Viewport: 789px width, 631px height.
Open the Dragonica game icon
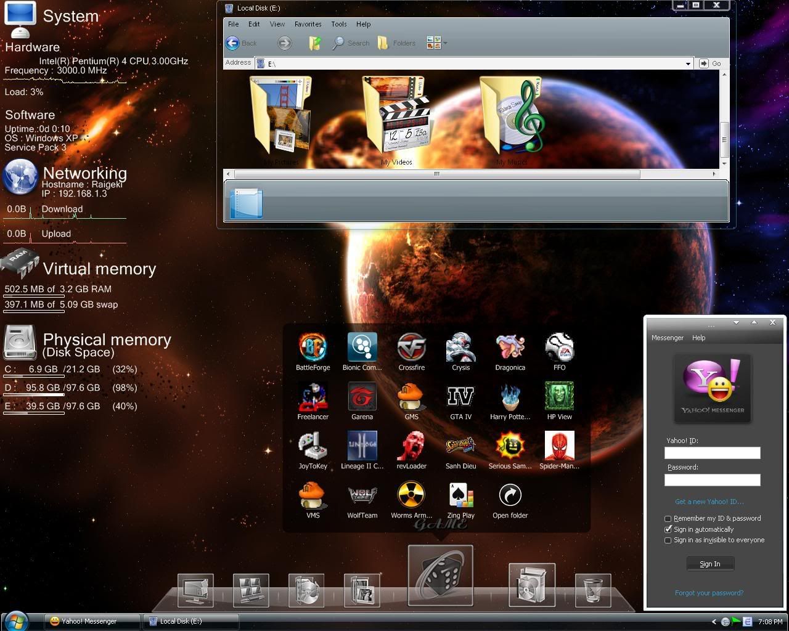coord(510,348)
